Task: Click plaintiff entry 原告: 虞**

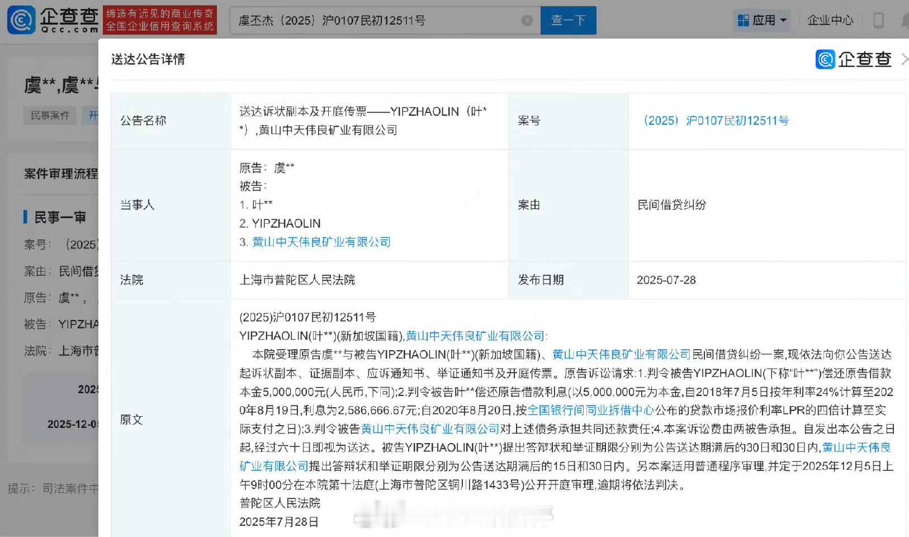Action: click(267, 168)
